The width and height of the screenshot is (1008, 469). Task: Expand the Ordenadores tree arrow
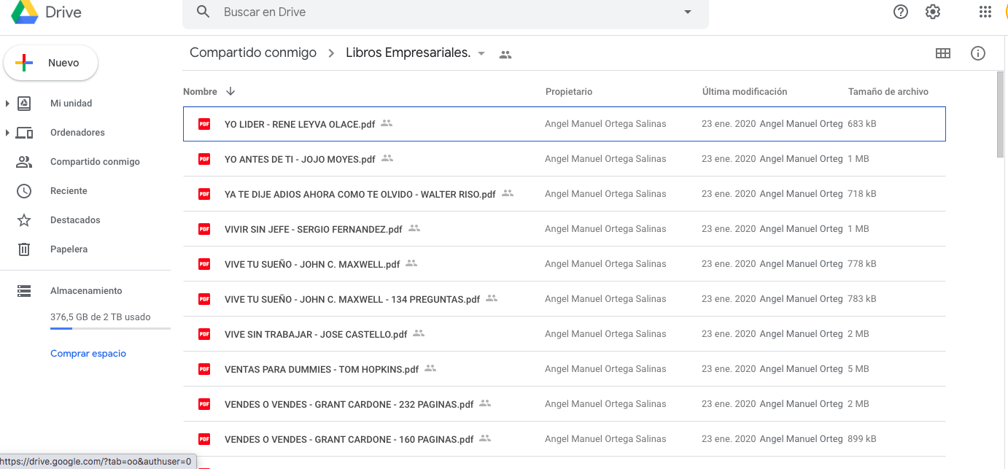tap(7, 133)
